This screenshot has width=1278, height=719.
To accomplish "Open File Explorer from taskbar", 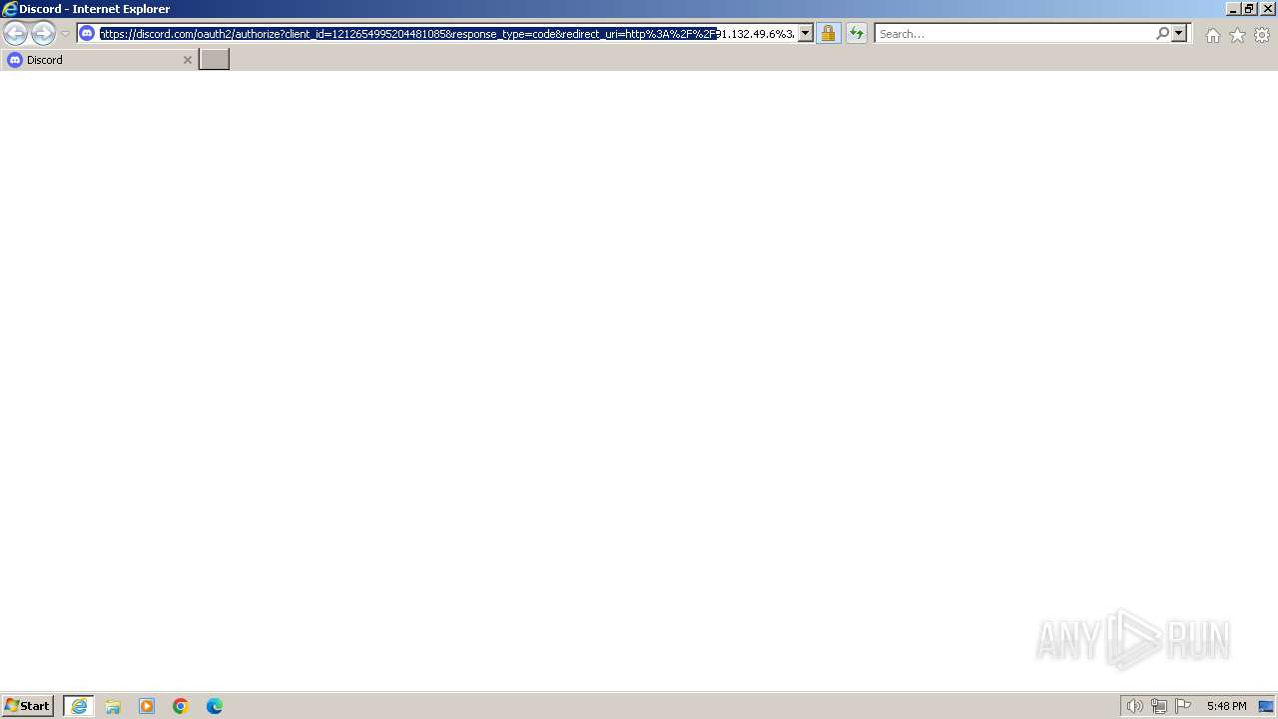I will (113, 706).
